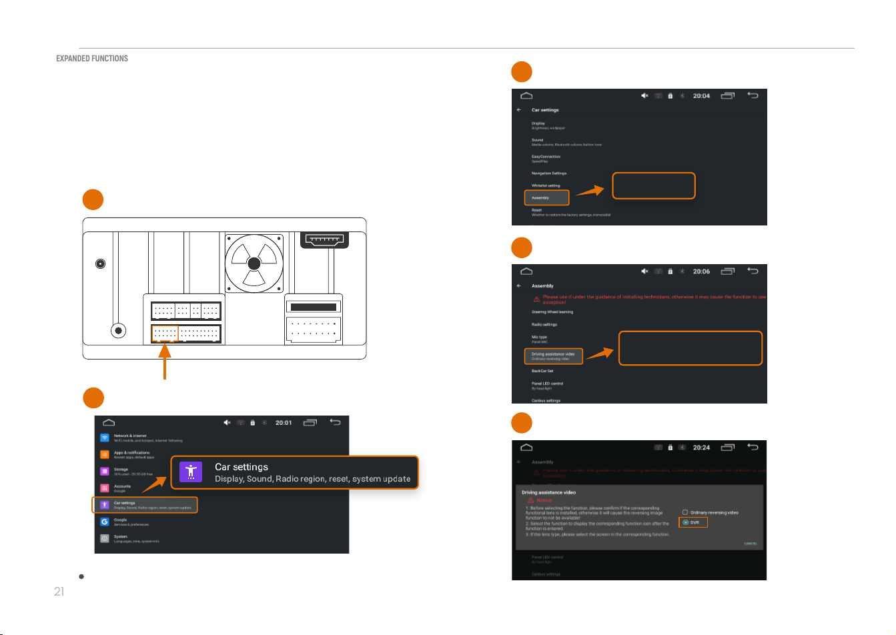The height and width of the screenshot is (635, 896).
Task: Tap Storage purple icon in settings list
Action: 105,471
